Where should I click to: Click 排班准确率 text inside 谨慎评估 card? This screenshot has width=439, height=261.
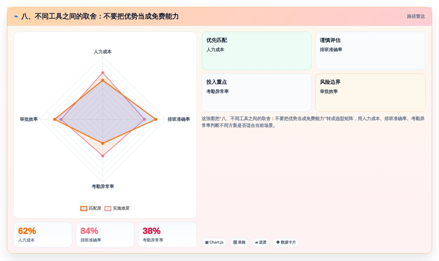[x=331, y=50]
